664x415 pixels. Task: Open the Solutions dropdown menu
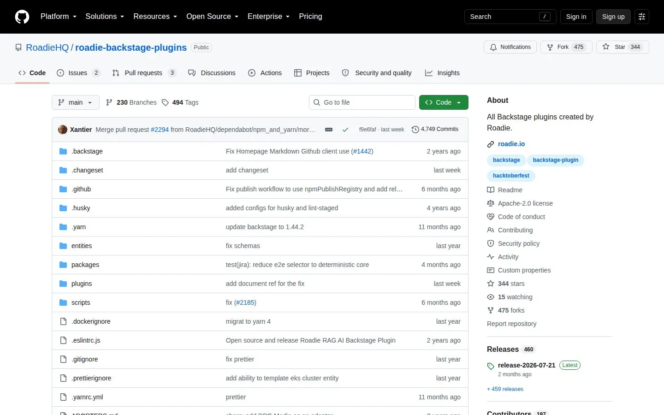click(105, 17)
